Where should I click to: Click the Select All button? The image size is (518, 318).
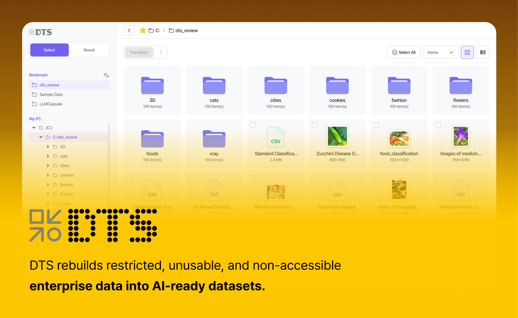(404, 52)
